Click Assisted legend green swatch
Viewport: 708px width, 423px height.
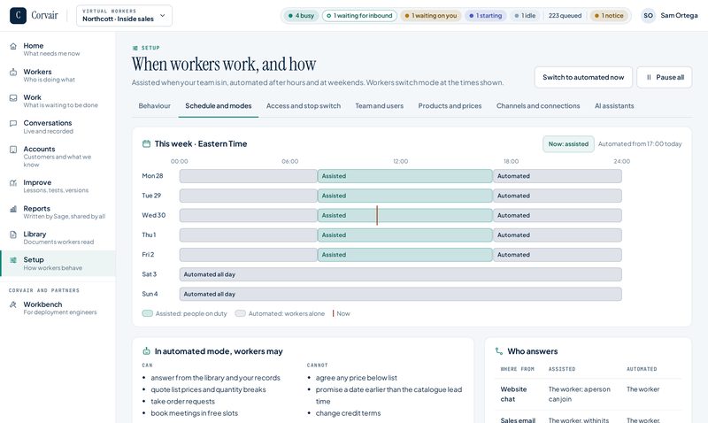[x=148, y=313]
